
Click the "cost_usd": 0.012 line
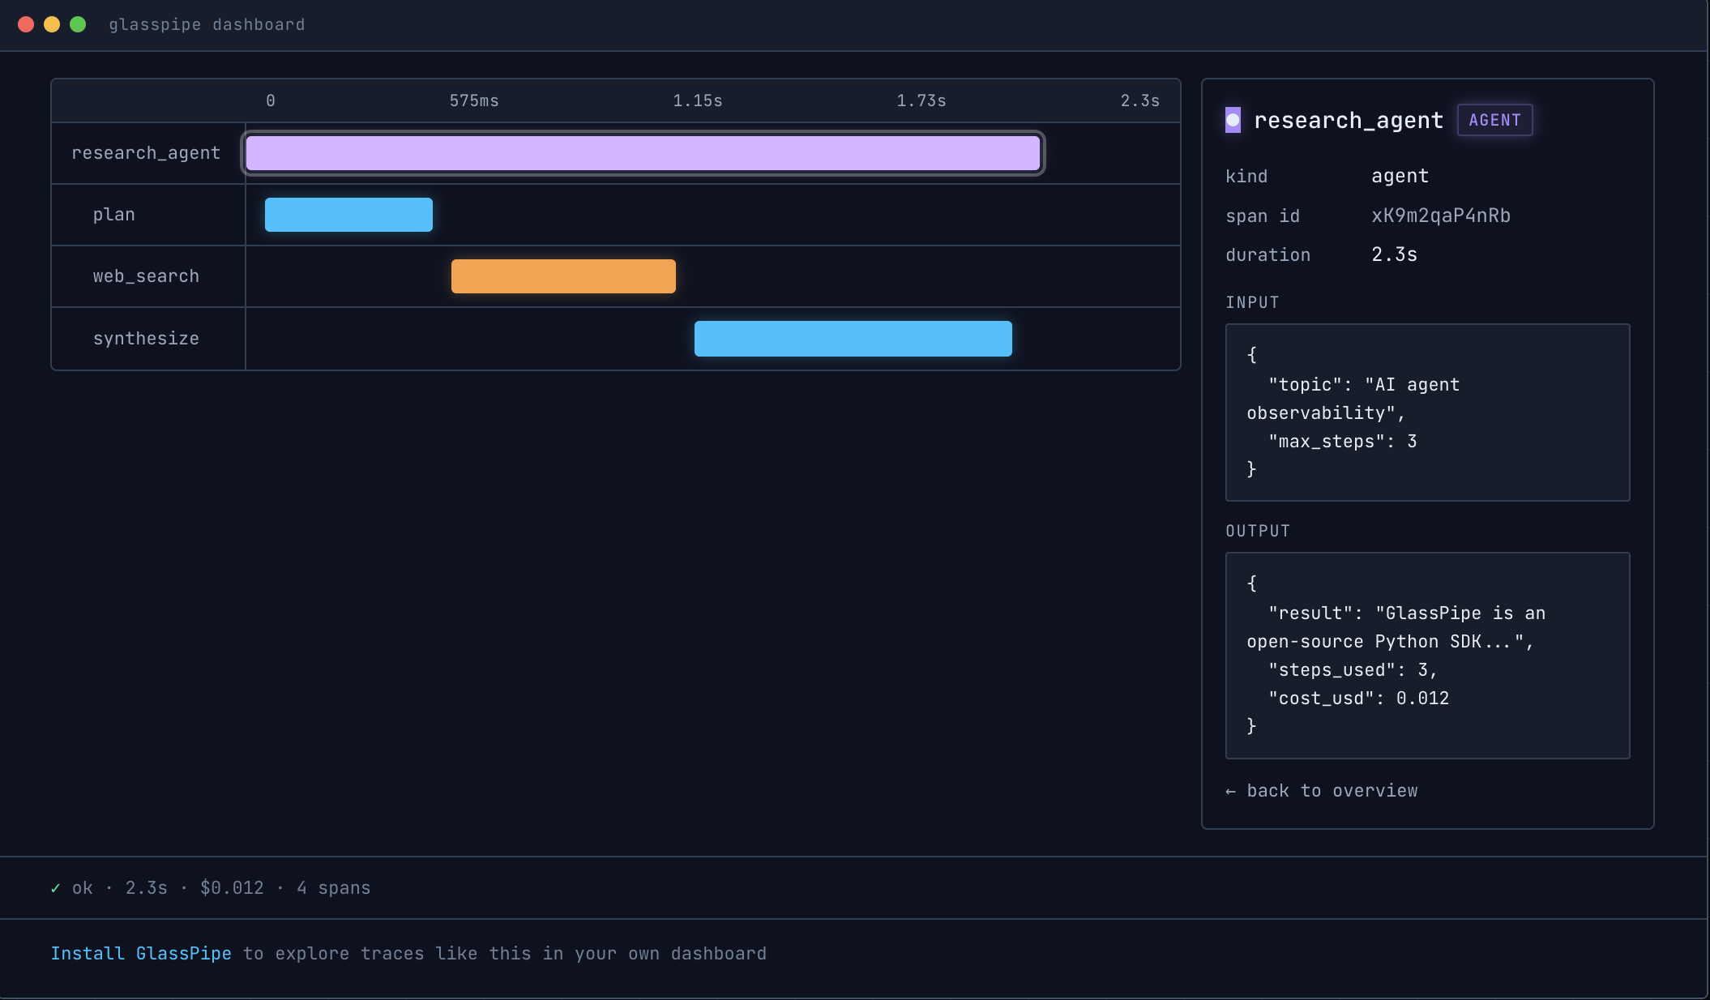click(1358, 699)
